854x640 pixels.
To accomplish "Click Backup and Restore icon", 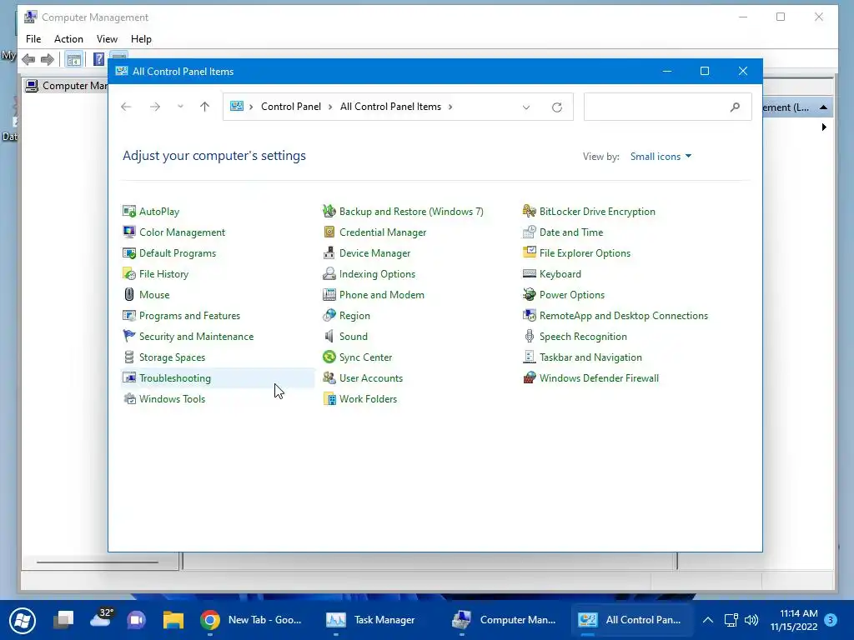I will click(329, 211).
